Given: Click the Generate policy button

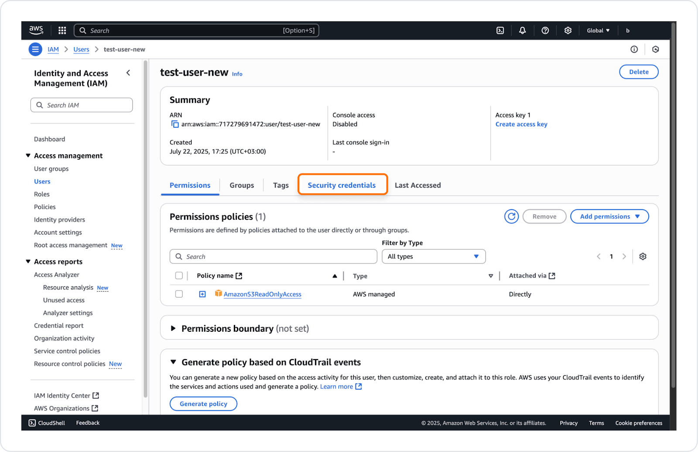Looking at the screenshot, I should click(203, 404).
